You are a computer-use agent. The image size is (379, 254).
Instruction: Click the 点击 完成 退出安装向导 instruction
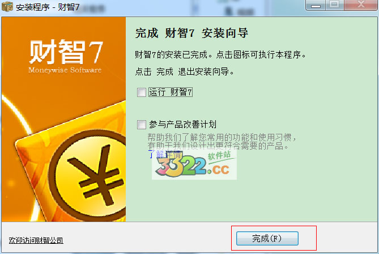[185, 71]
